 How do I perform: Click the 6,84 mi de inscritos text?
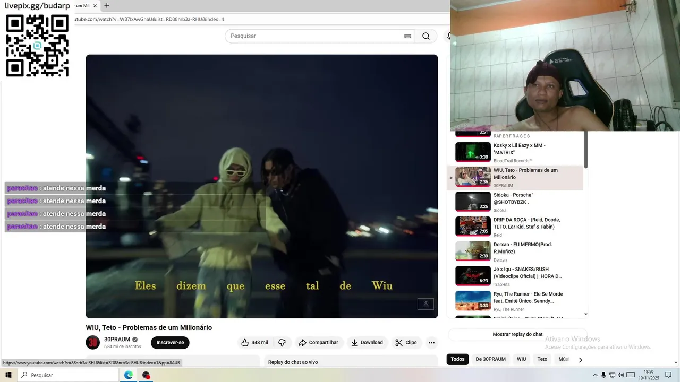click(x=123, y=346)
